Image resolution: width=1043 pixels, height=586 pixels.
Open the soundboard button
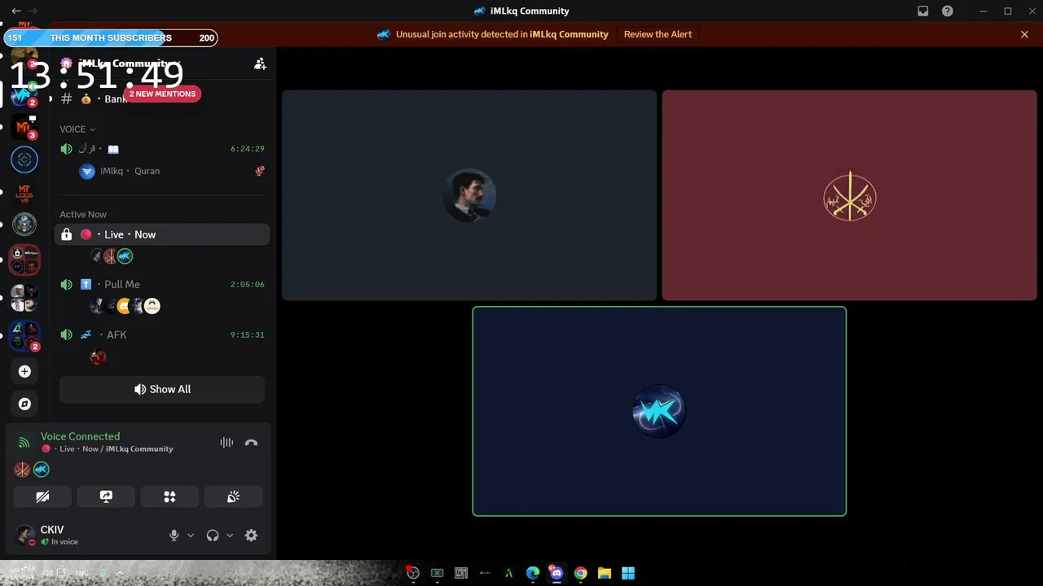[233, 496]
